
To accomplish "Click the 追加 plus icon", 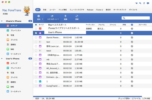I will 39,16.
